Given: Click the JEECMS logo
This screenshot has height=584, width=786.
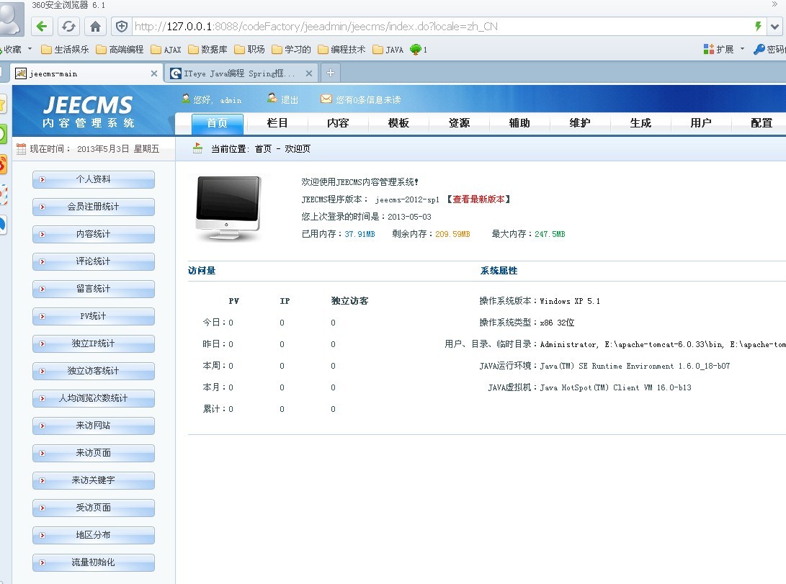Looking at the screenshot, I should (88, 111).
